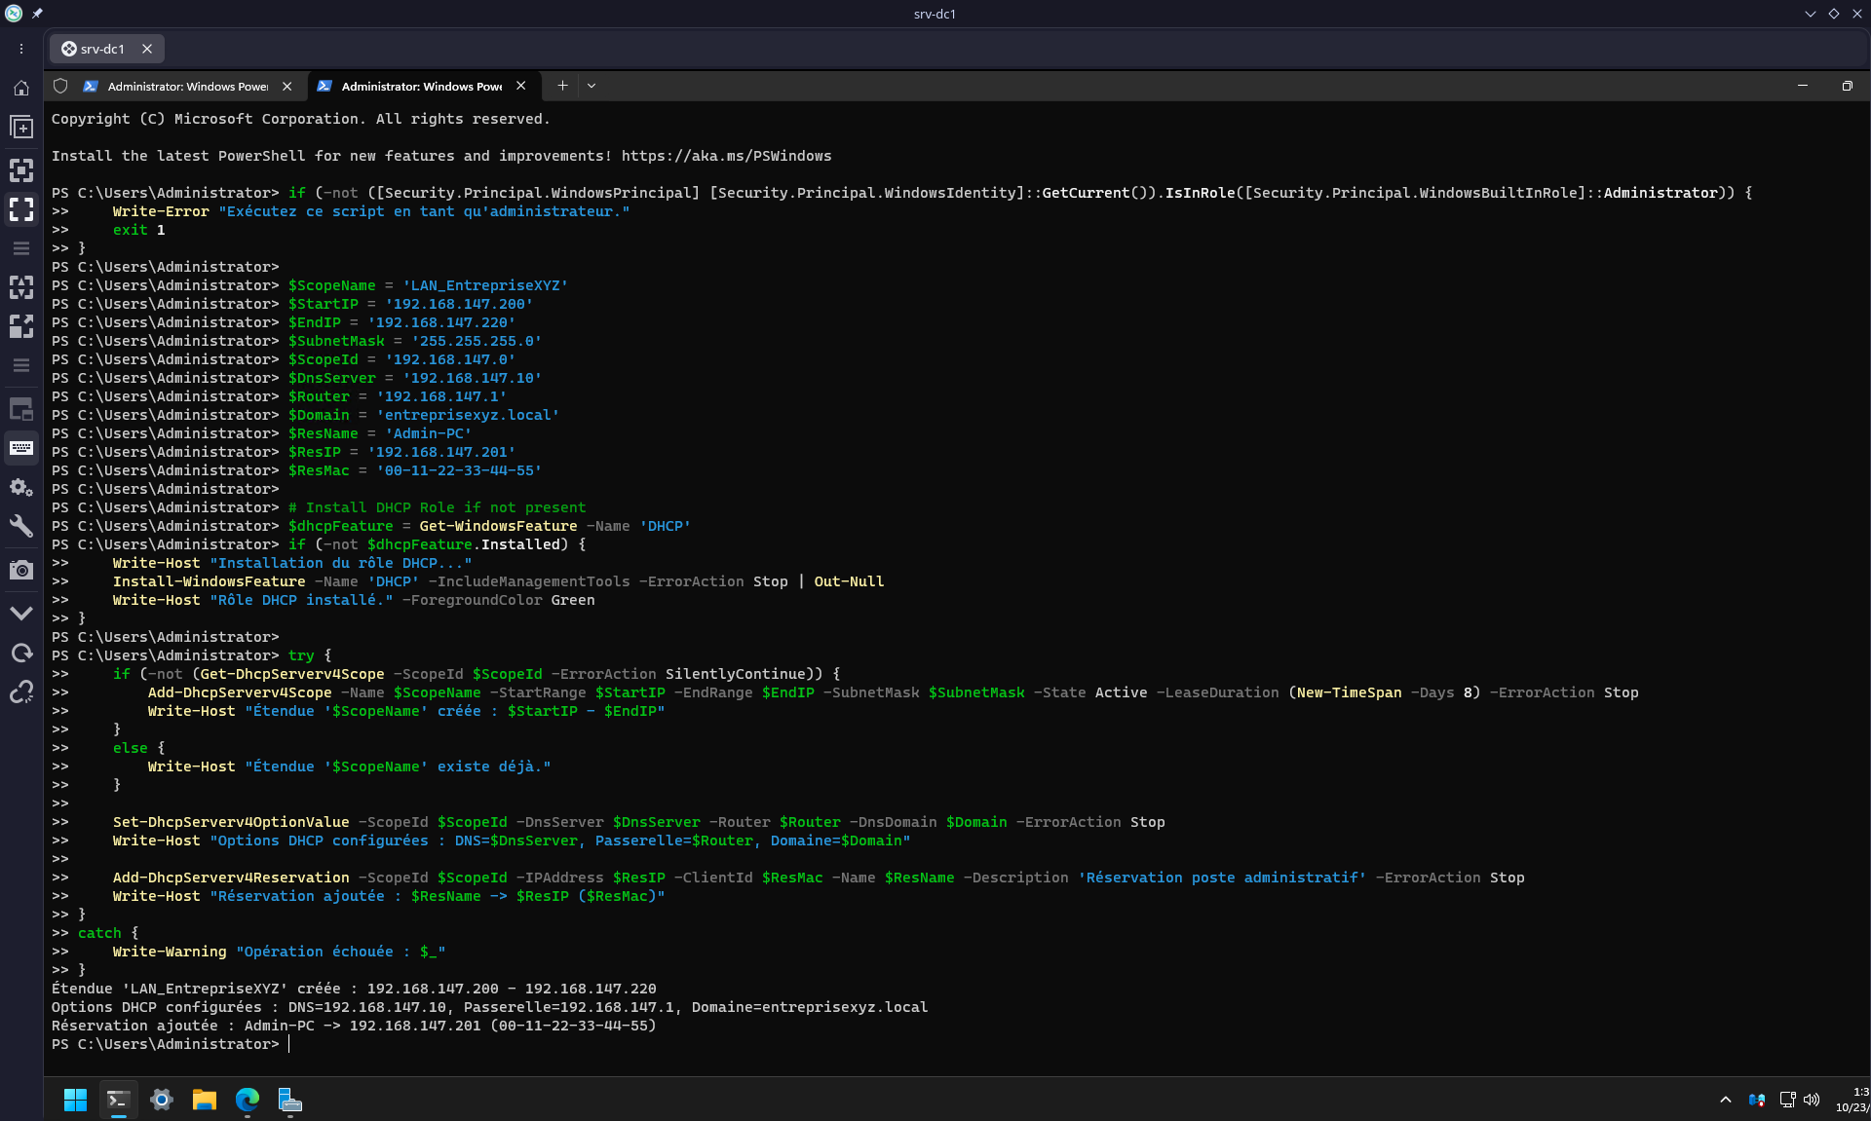The width and height of the screenshot is (1871, 1121).
Task: Open the new tab profile dropdown arrow
Action: (592, 86)
